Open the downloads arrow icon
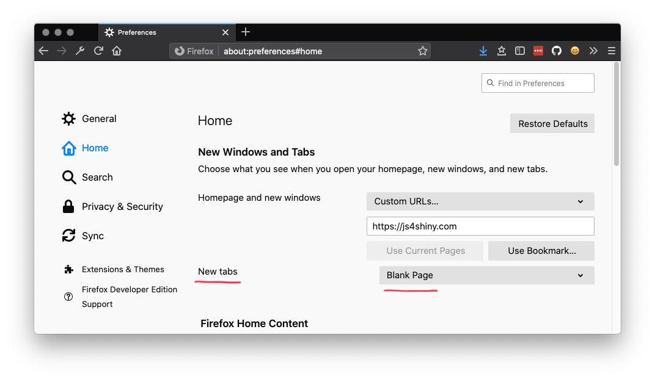 [483, 51]
